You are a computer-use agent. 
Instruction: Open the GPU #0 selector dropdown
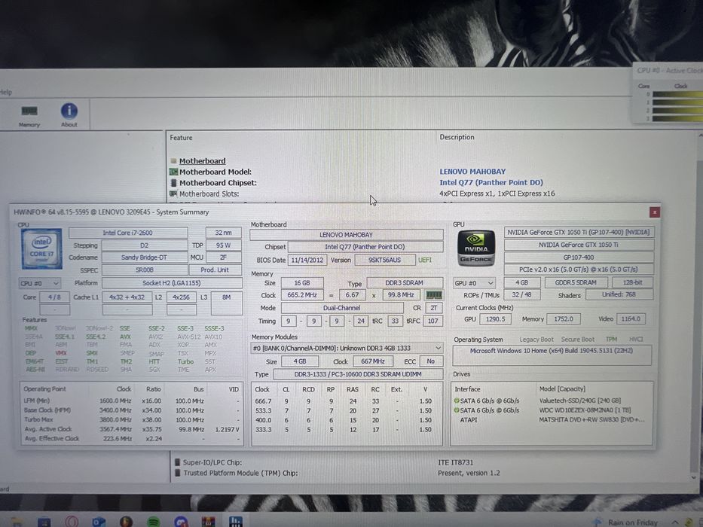[473, 283]
